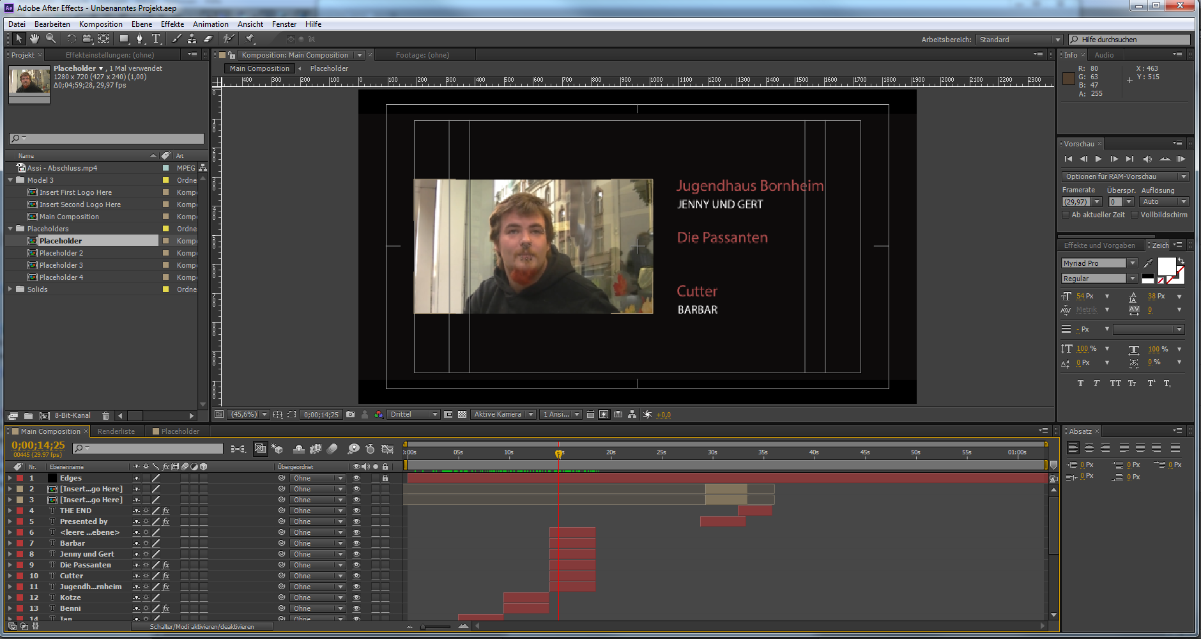The width and height of the screenshot is (1201, 639).
Task: Select the Puppet Pin tool
Action: click(x=250, y=39)
